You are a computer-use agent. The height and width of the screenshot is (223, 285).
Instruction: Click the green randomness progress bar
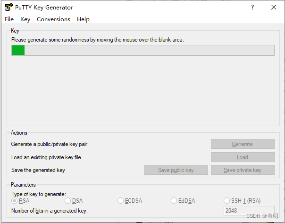pos(143,50)
